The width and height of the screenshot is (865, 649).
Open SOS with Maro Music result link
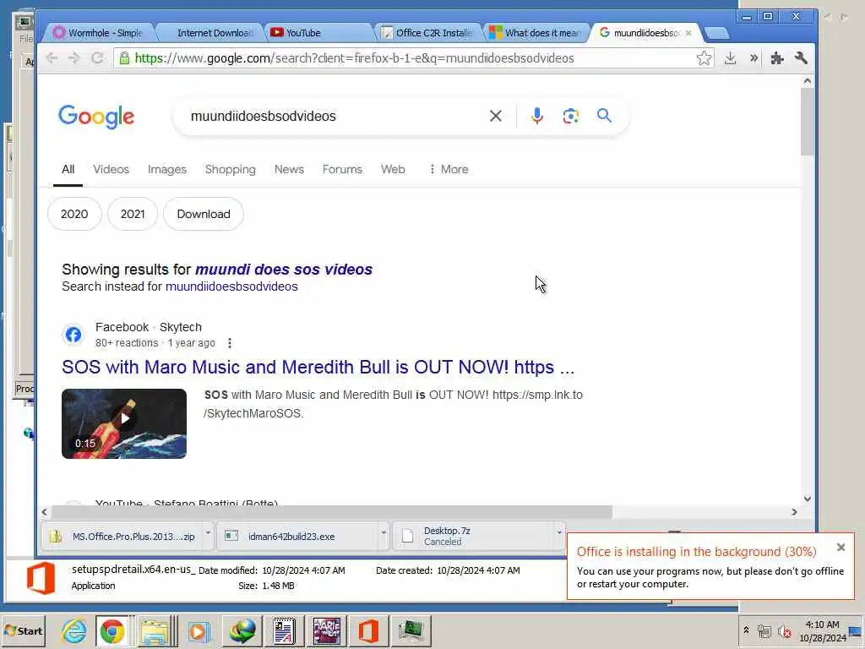point(318,367)
